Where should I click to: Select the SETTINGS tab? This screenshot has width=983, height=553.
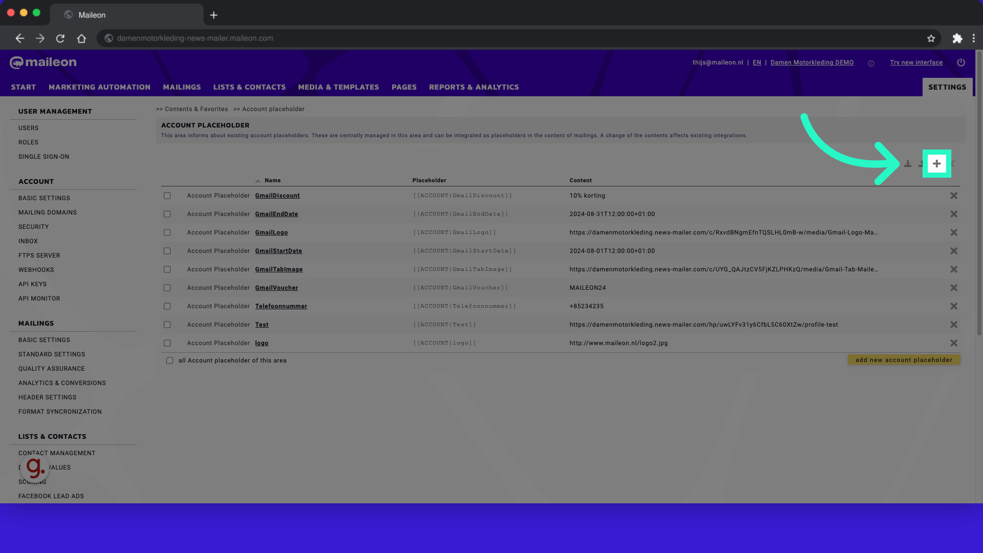947,87
